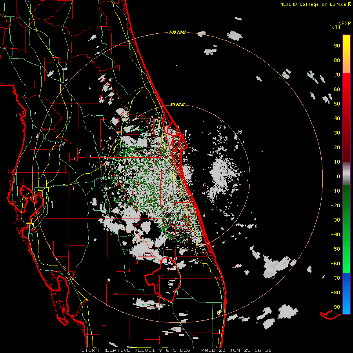Screen dimensions: 353x353
Task: Click the -90 value on velocity scale
Action: (335, 307)
